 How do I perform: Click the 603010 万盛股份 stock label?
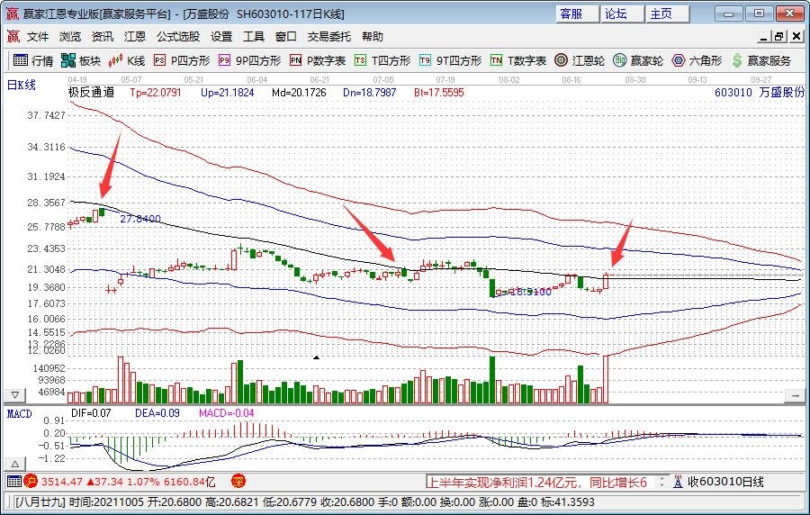pyautogui.click(x=760, y=93)
